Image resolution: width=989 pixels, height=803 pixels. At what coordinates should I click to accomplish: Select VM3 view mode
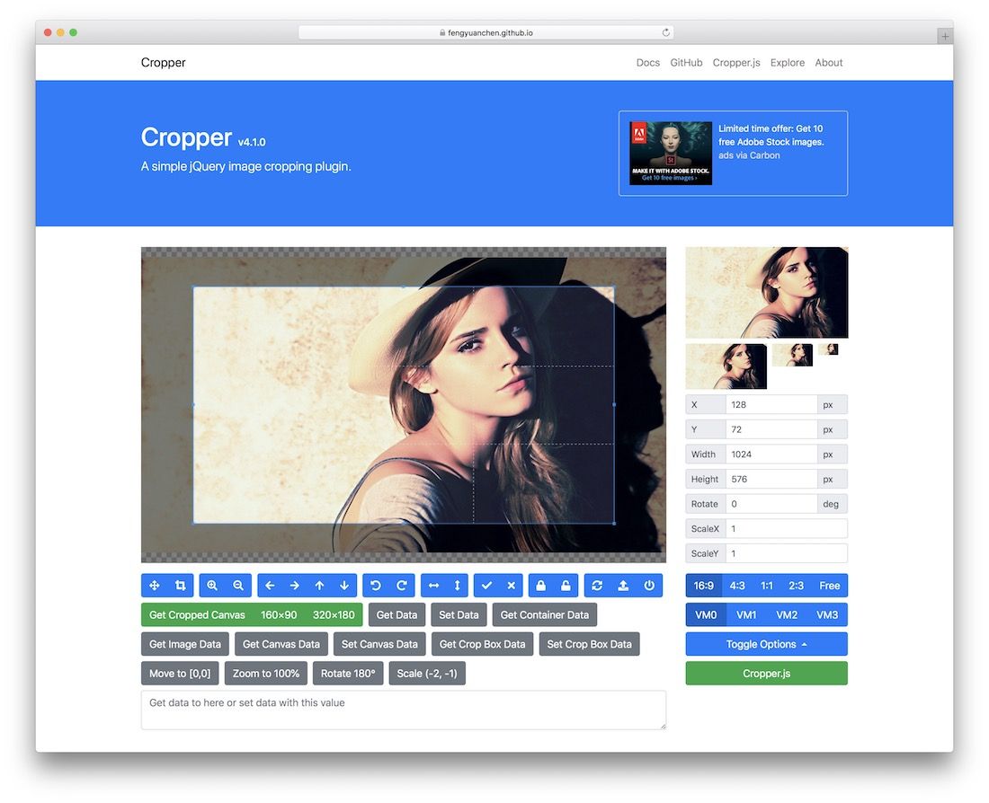[x=827, y=614]
